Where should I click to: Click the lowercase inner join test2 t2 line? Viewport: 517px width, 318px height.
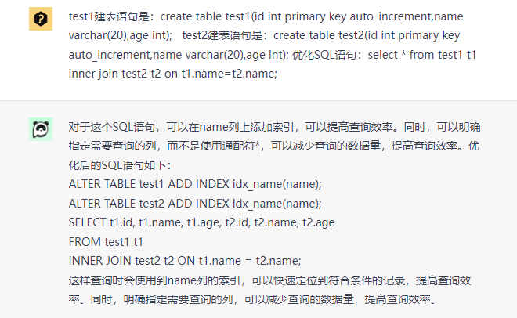[x=173, y=74]
